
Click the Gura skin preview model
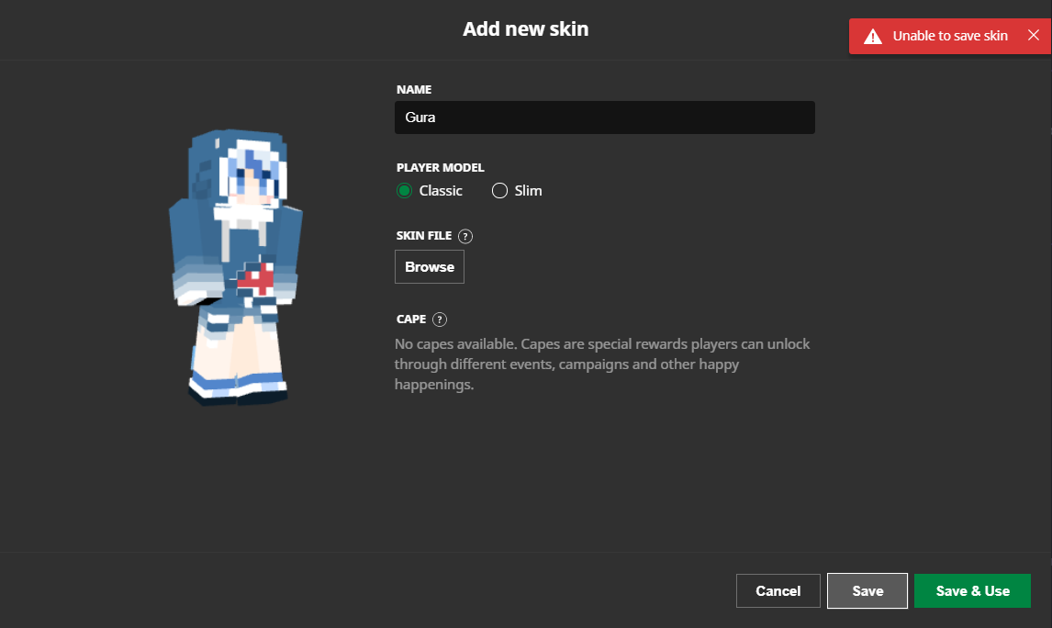236,267
